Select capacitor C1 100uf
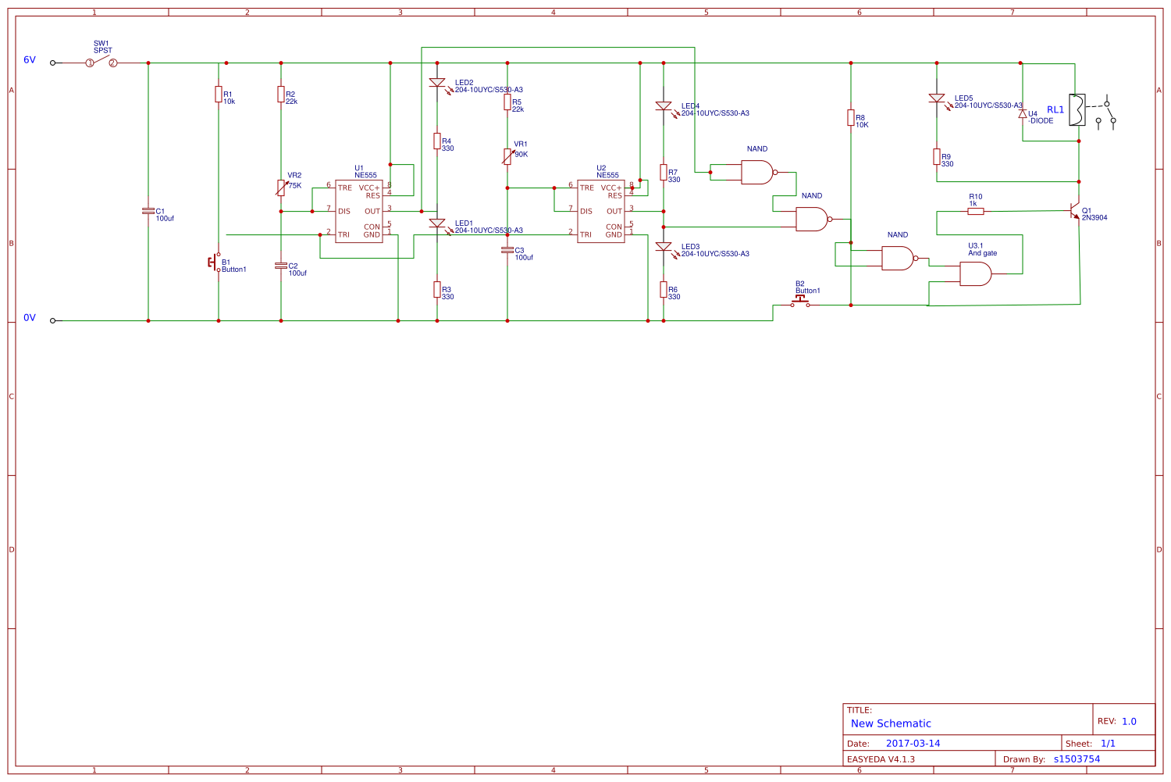 click(148, 211)
